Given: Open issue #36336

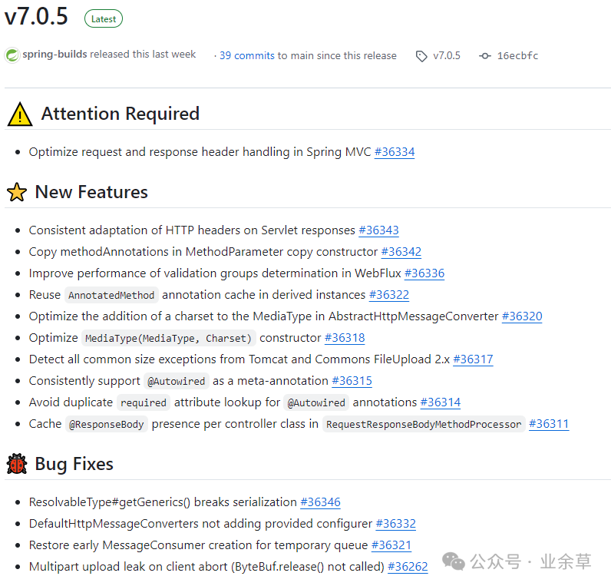Looking at the screenshot, I should click(x=424, y=273).
